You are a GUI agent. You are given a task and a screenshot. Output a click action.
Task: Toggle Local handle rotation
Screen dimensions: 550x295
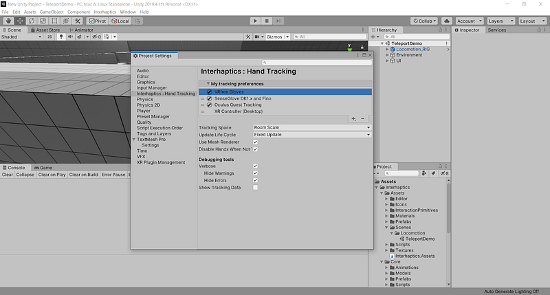(120, 21)
